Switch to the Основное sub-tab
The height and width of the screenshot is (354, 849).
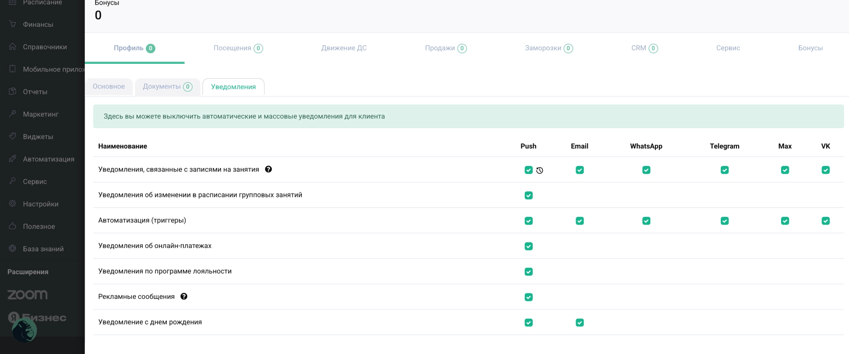point(109,87)
